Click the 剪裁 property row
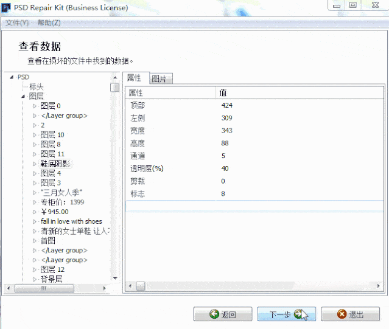The width and height of the screenshot is (389, 329). 254,181
